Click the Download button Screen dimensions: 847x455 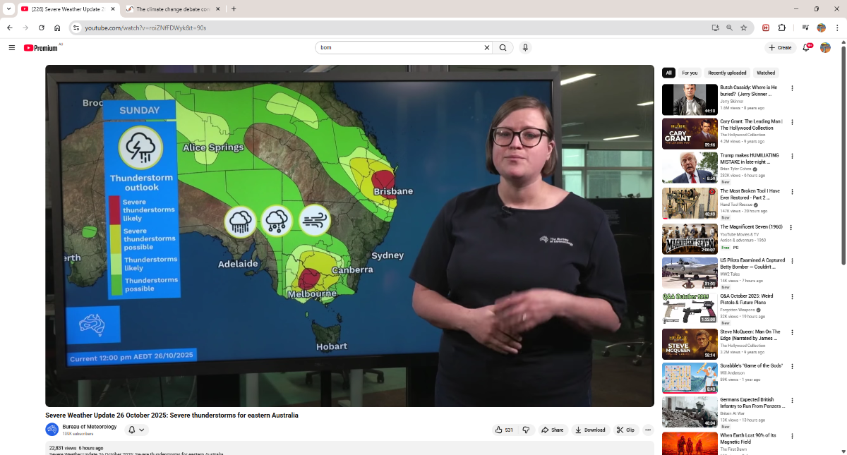(590, 430)
